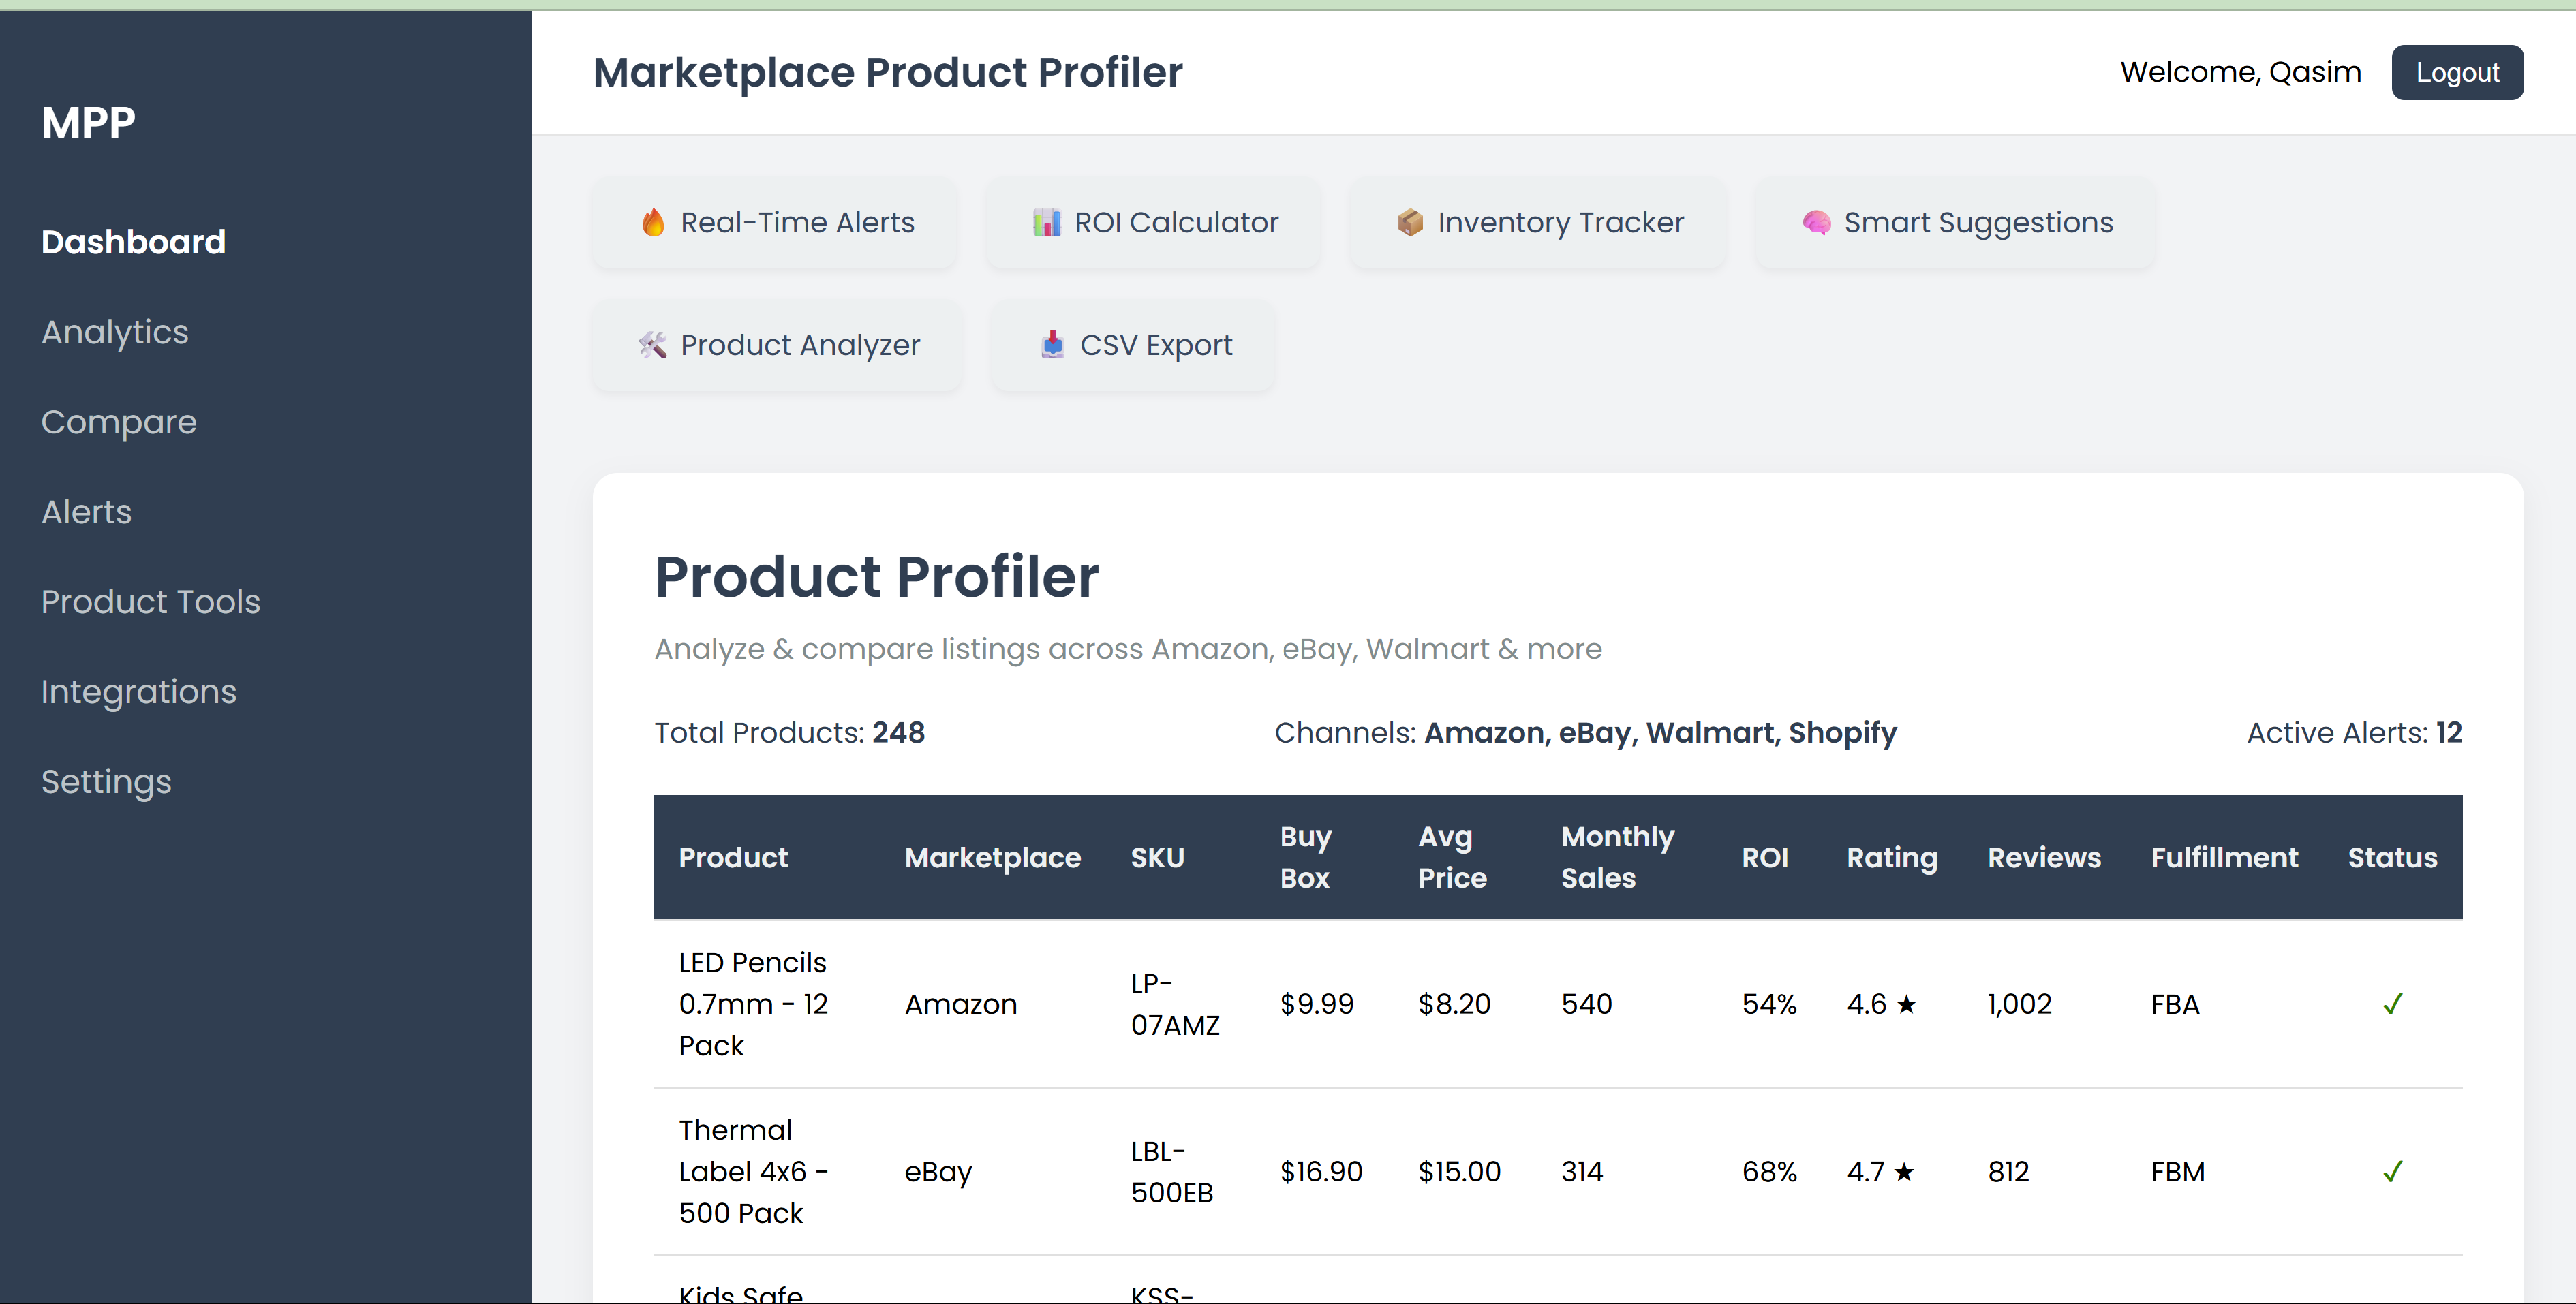This screenshot has width=2576, height=1304.
Task: Click the package box icon on Inventory Tracker
Action: pos(1410,222)
